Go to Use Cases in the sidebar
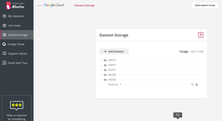Viewport: 222px width, 121px height. pyautogui.click(x=14, y=26)
